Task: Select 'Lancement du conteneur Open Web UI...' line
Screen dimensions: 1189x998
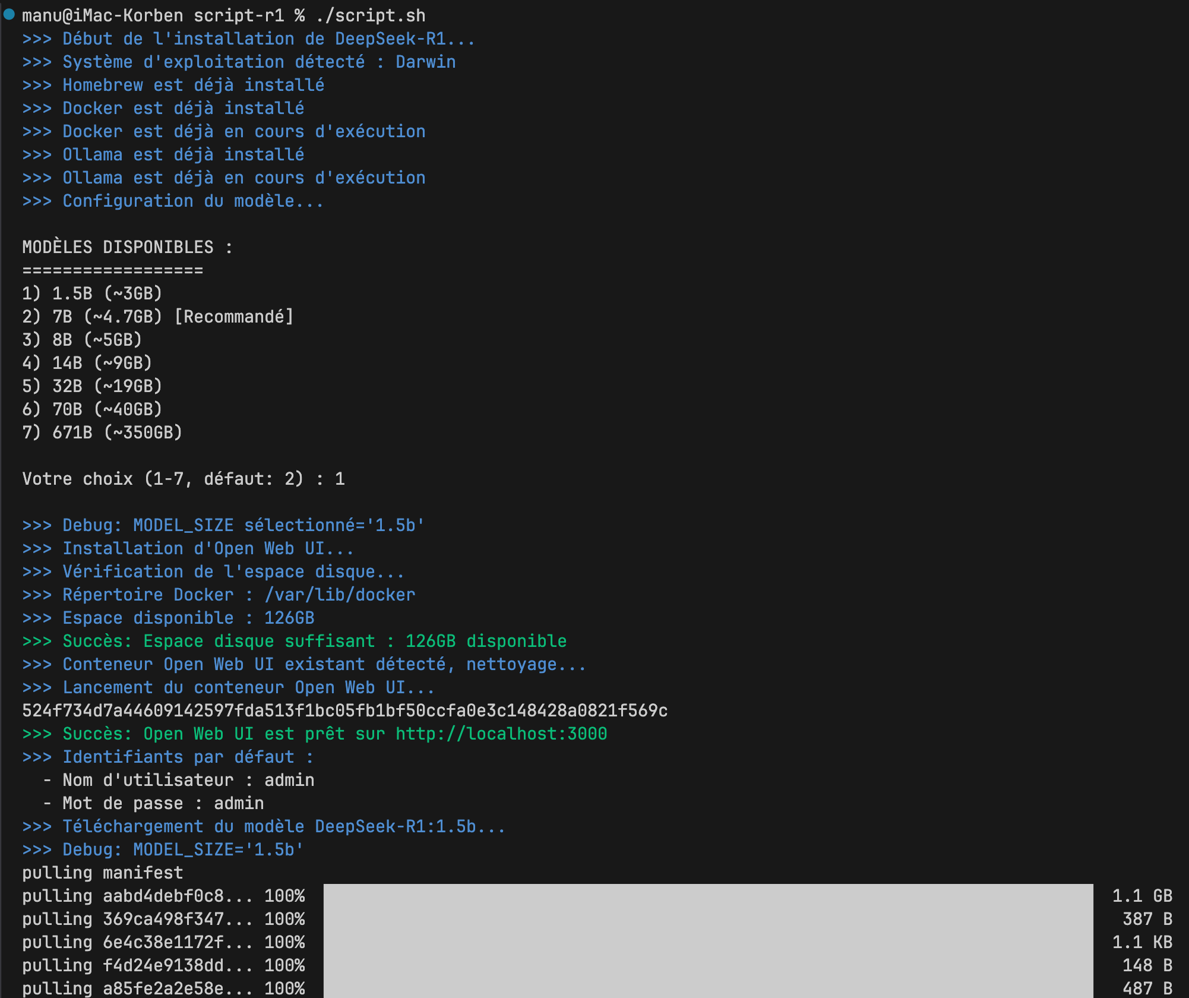Action: click(228, 687)
